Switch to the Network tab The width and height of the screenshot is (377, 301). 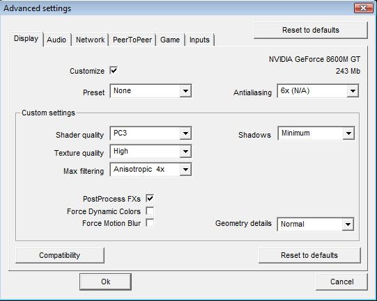tap(90, 40)
